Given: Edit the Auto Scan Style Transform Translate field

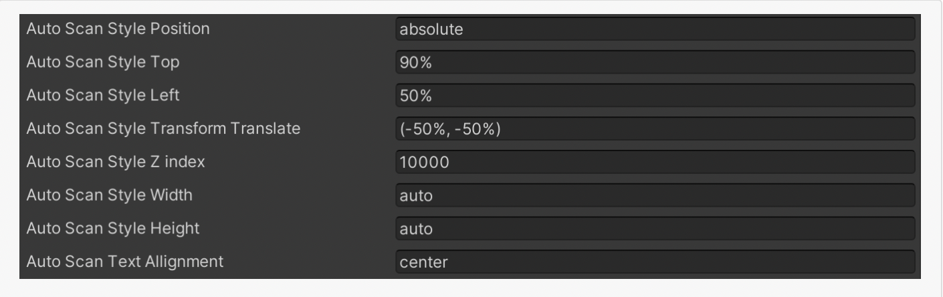Looking at the screenshot, I should point(654,128).
